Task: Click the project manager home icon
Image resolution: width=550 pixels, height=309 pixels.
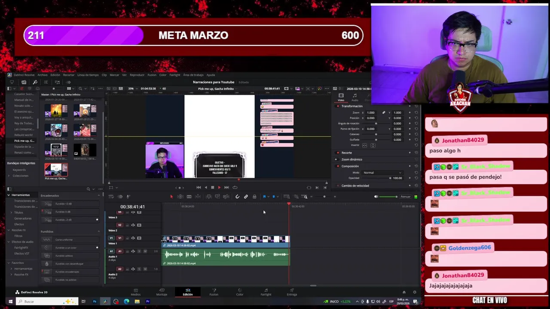Action: [404, 292]
